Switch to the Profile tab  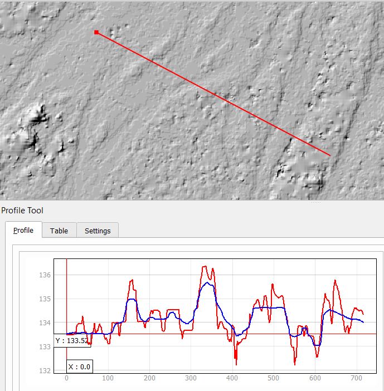pos(23,229)
